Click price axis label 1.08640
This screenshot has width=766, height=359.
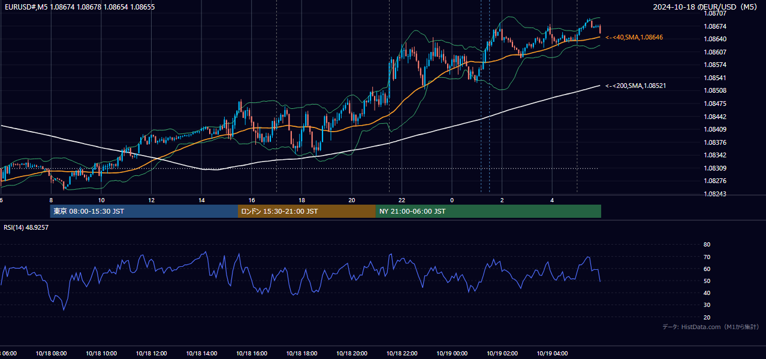[715, 39]
